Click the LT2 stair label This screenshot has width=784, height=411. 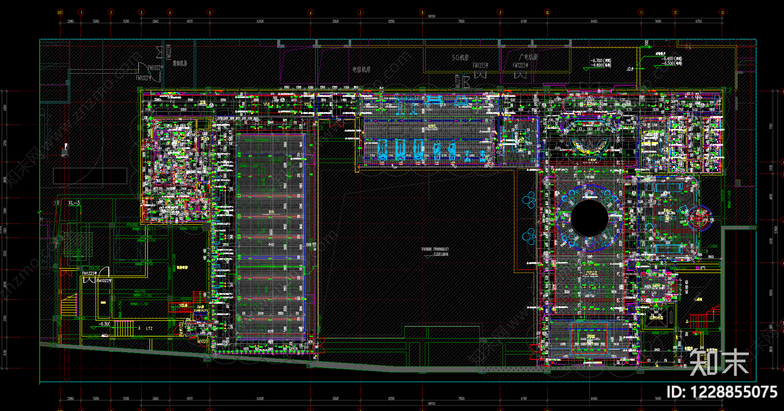coord(149,329)
